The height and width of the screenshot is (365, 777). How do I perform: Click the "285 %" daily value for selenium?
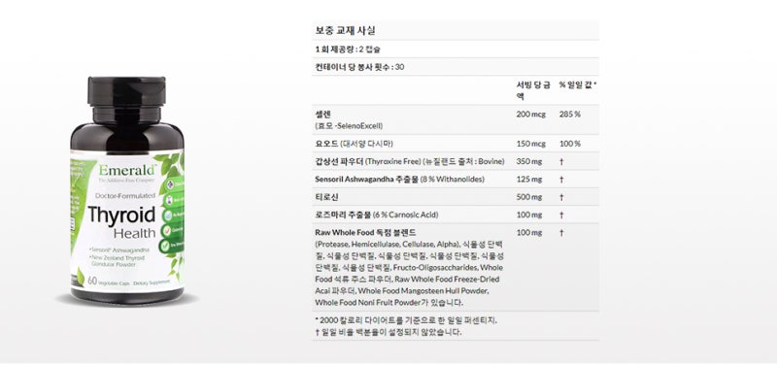click(x=570, y=115)
